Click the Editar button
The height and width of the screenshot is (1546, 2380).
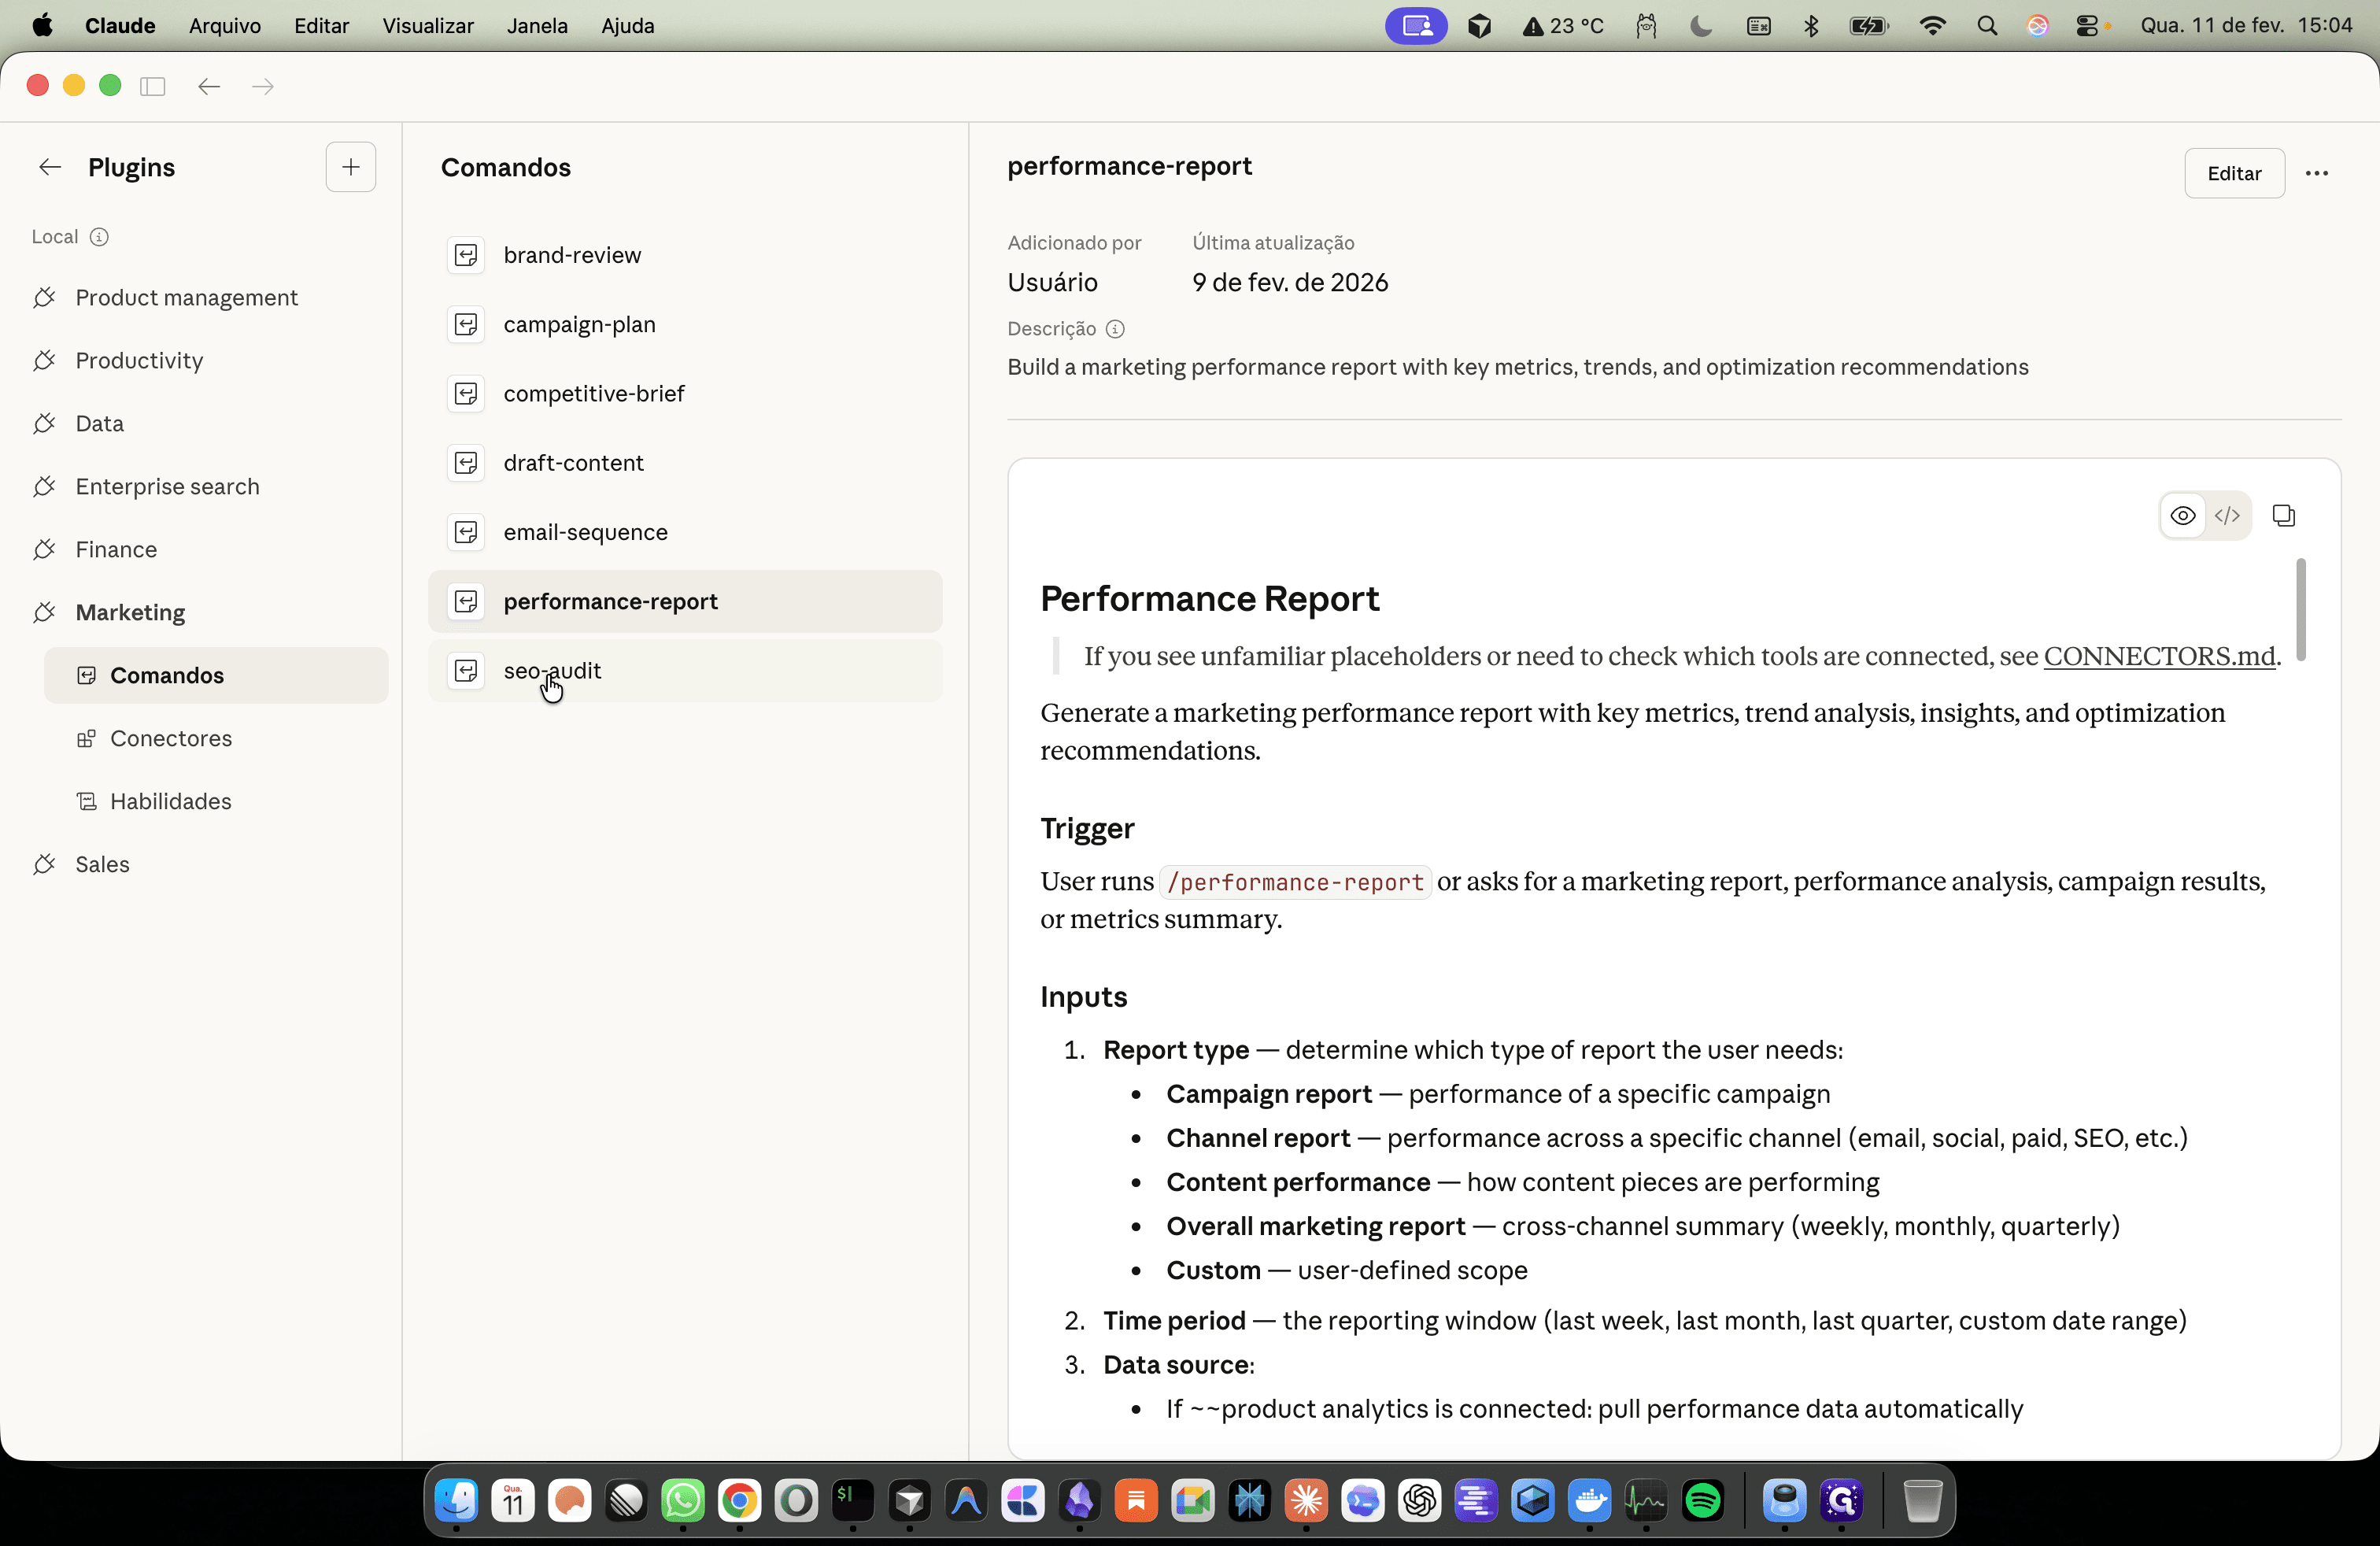point(2234,173)
